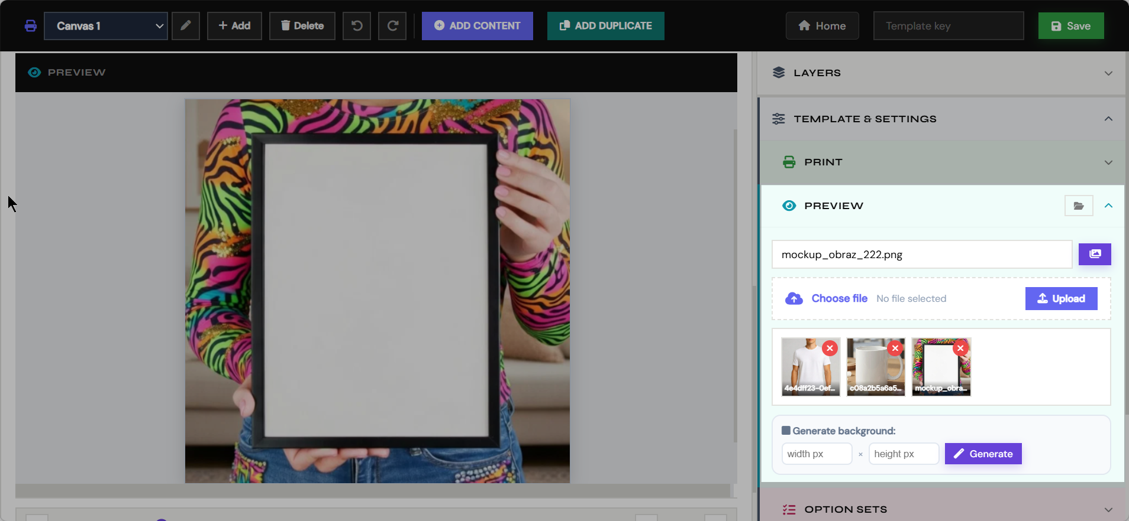Click the settings sliders icon

pos(779,119)
